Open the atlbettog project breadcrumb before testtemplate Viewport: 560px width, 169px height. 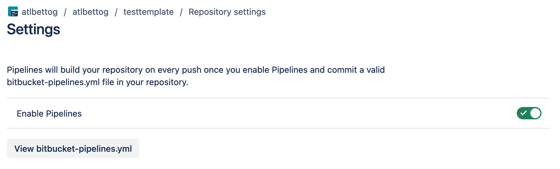(x=90, y=12)
